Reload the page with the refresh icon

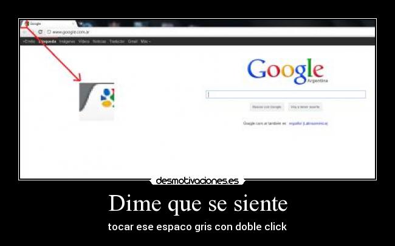[x=40, y=32]
